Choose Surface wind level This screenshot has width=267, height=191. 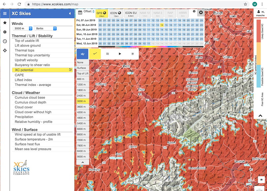[x=82, y=68]
